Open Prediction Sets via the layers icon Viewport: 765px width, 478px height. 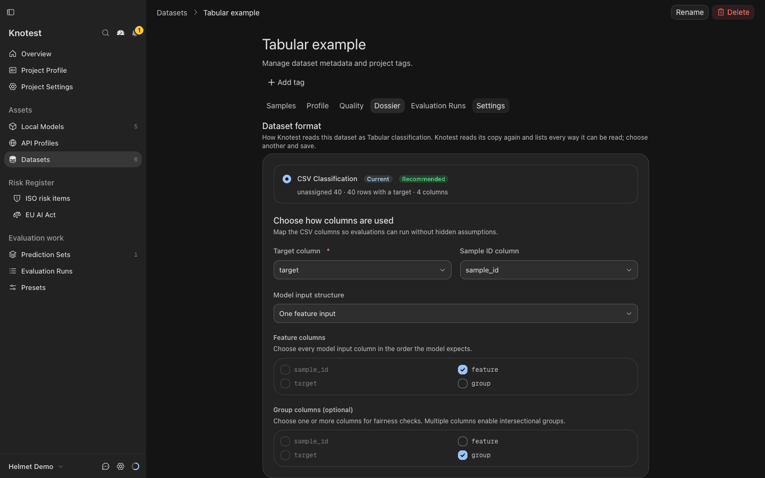(13, 254)
